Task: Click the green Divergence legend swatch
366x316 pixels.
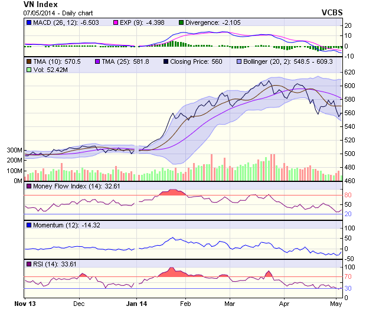Action: (181, 22)
